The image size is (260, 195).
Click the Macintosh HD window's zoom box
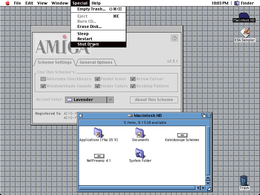(x=203, y=116)
